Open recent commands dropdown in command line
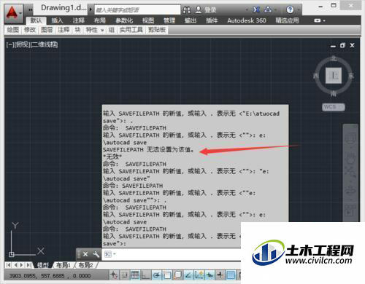Image resolution: width=365 pixels, height=284 pixels. pyautogui.click(x=114, y=254)
